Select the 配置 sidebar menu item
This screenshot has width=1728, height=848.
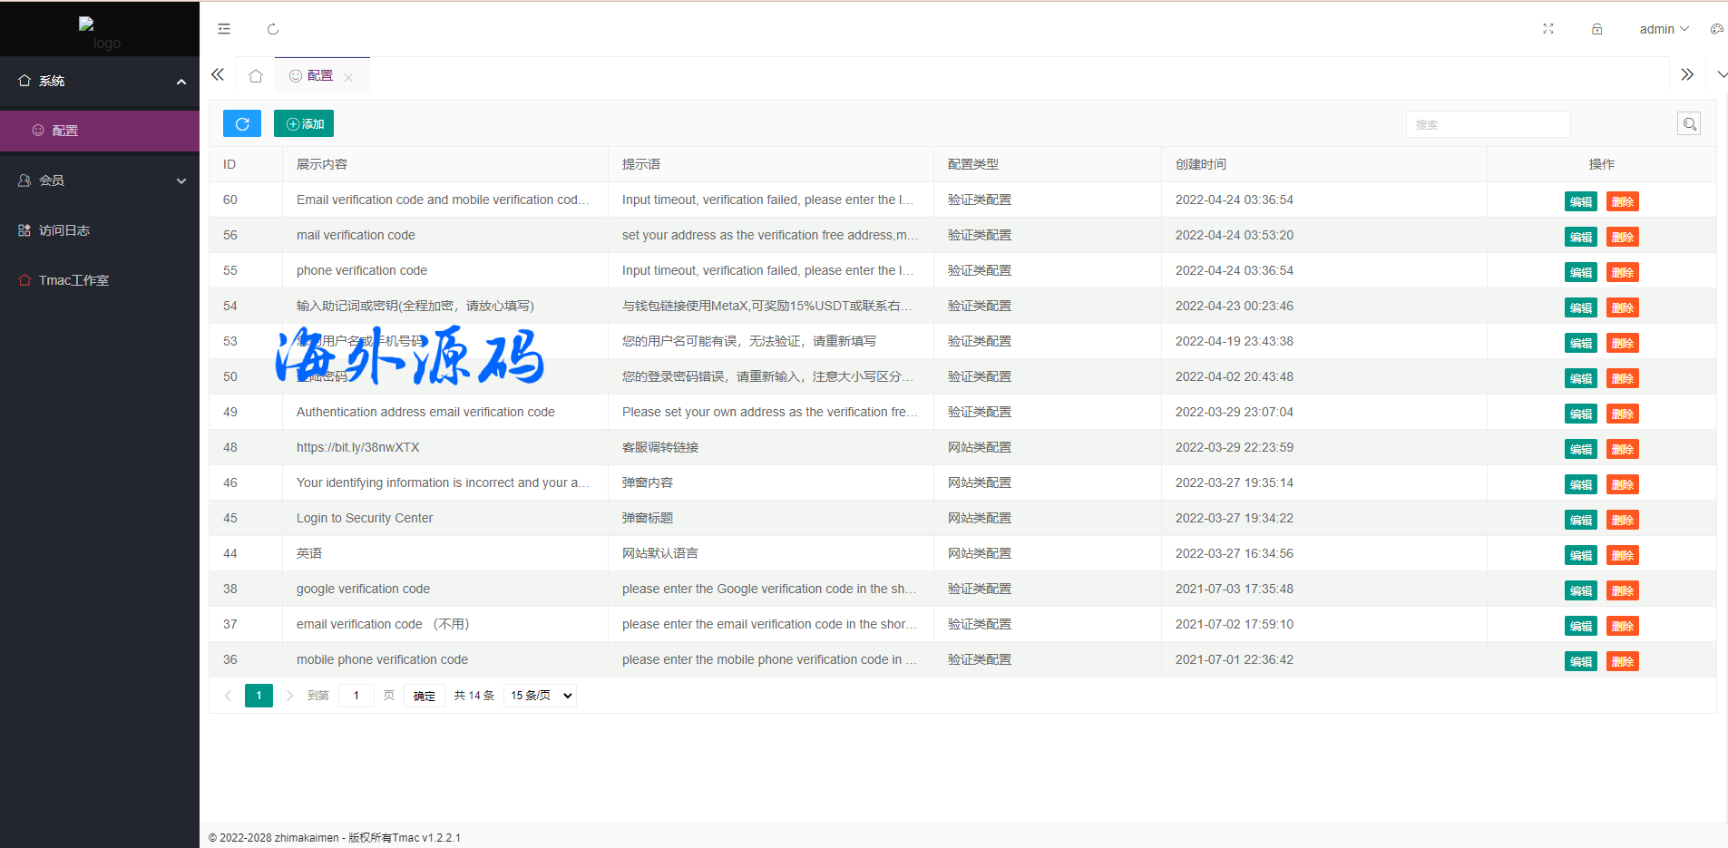[x=65, y=131]
